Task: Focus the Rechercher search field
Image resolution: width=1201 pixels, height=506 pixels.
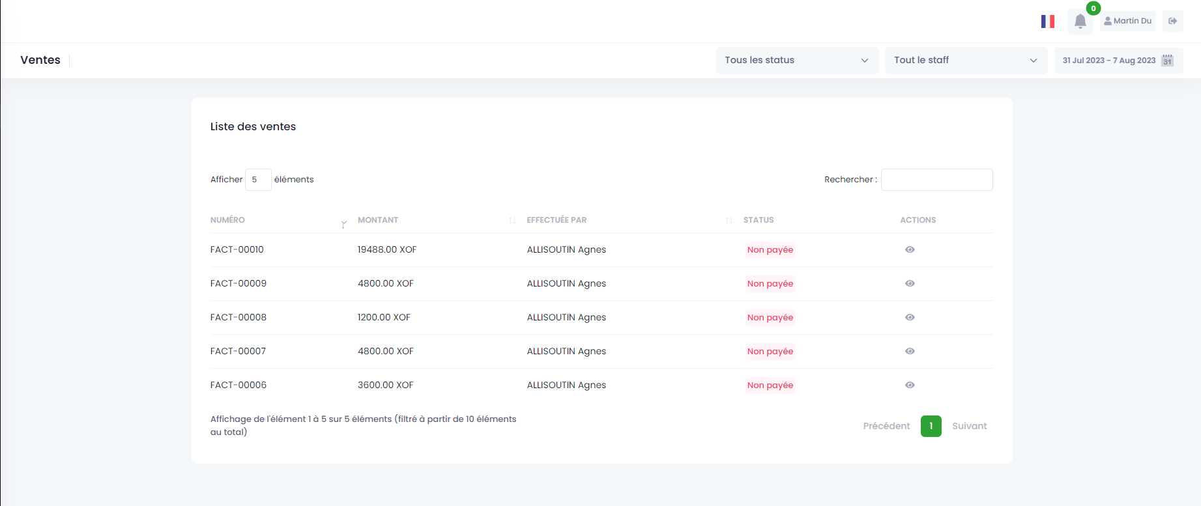Action: pos(936,180)
